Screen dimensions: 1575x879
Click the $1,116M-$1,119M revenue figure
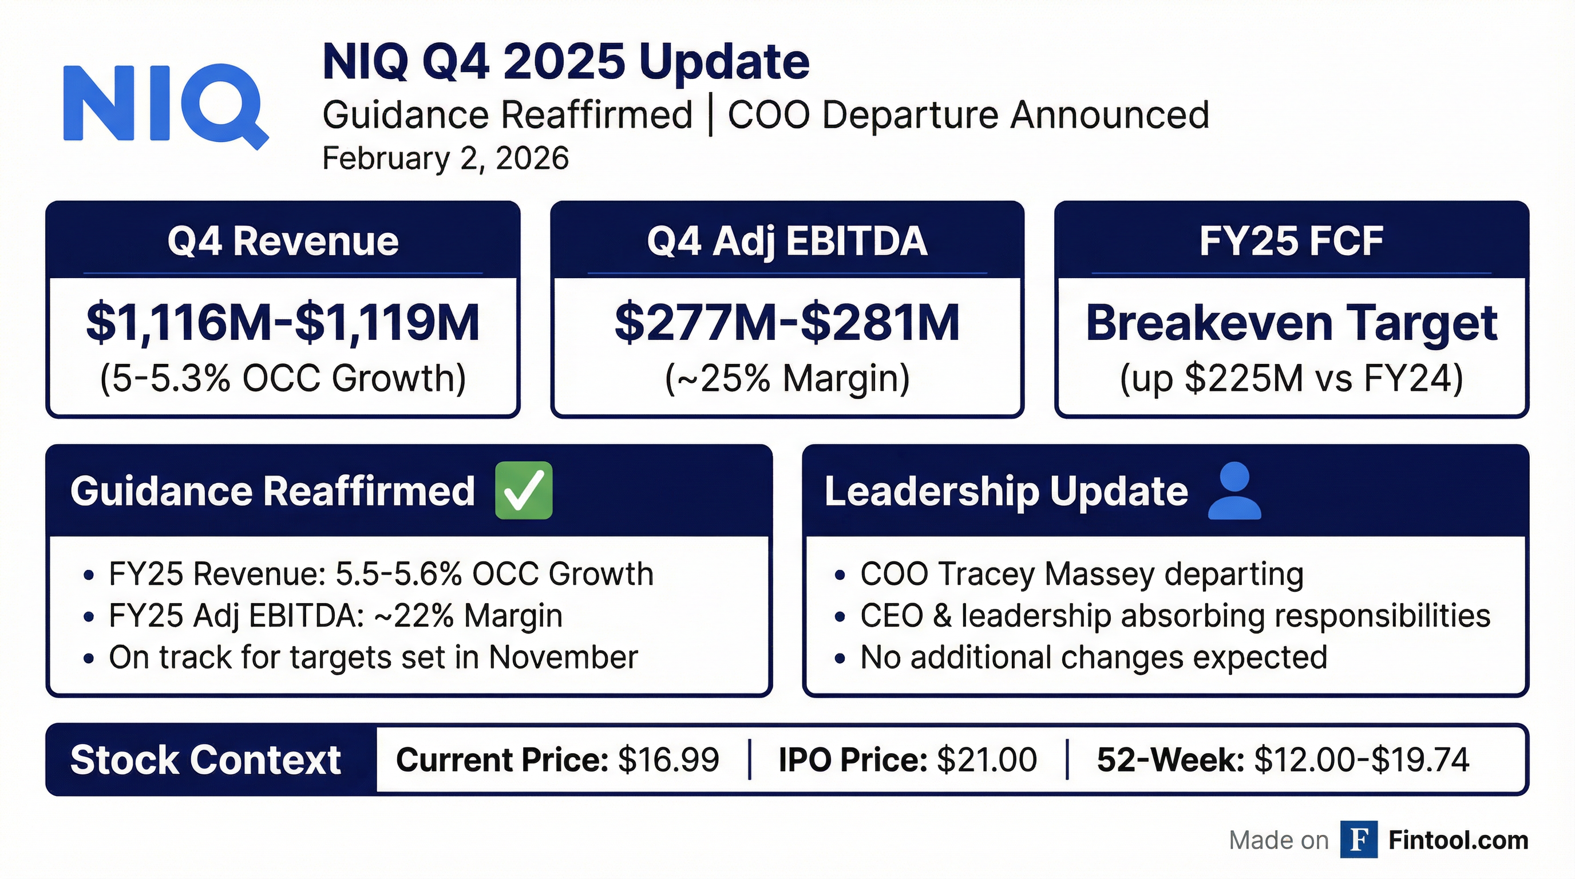point(283,323)
